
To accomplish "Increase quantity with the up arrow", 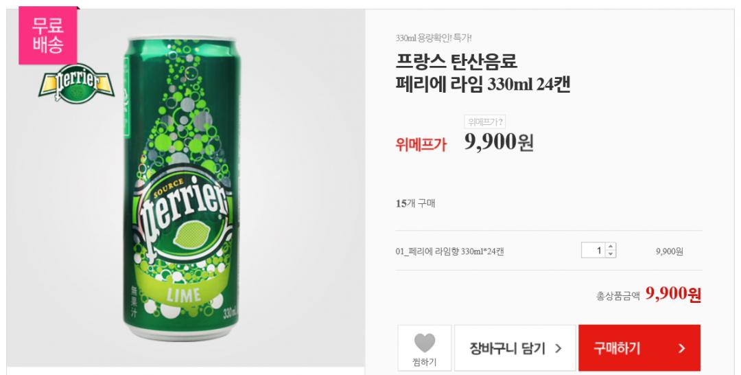I will [x=611, y=247].
